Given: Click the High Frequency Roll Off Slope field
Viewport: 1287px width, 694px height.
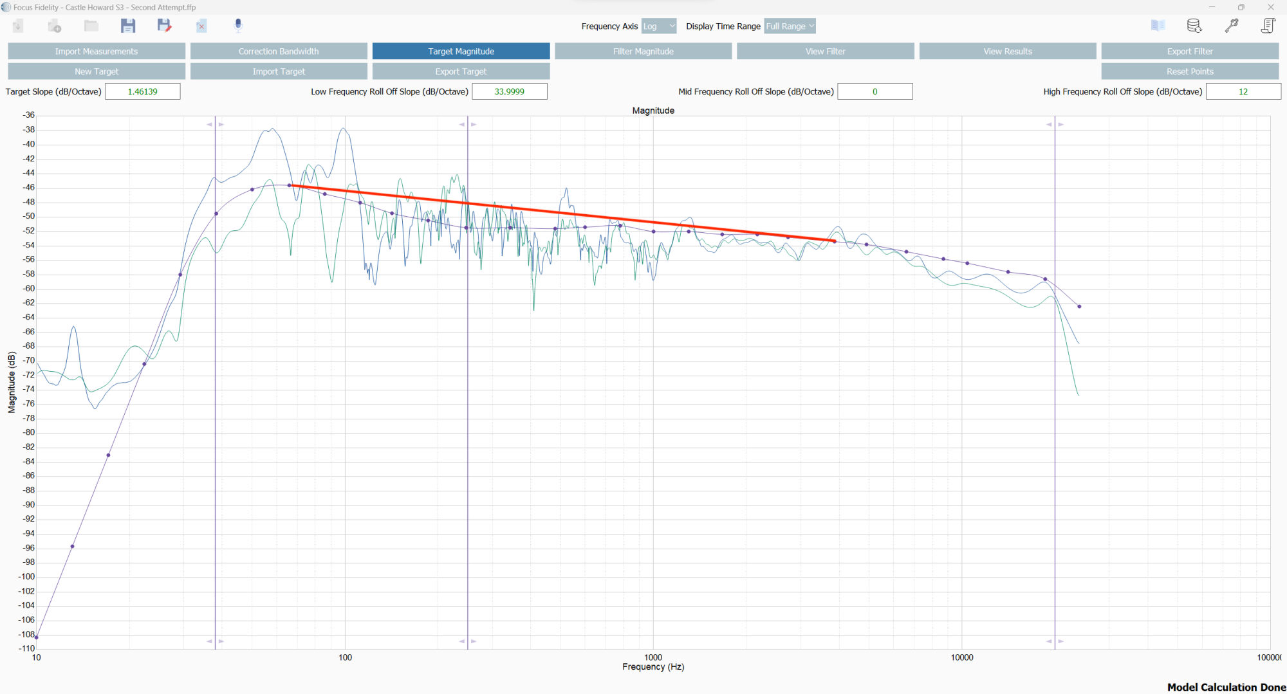Looking at the screenshot, I should (x=1243, y=91).
